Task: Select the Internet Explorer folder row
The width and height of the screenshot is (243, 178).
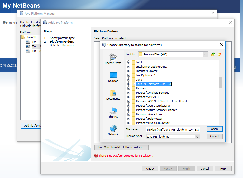Action: (x=147, y=71)
